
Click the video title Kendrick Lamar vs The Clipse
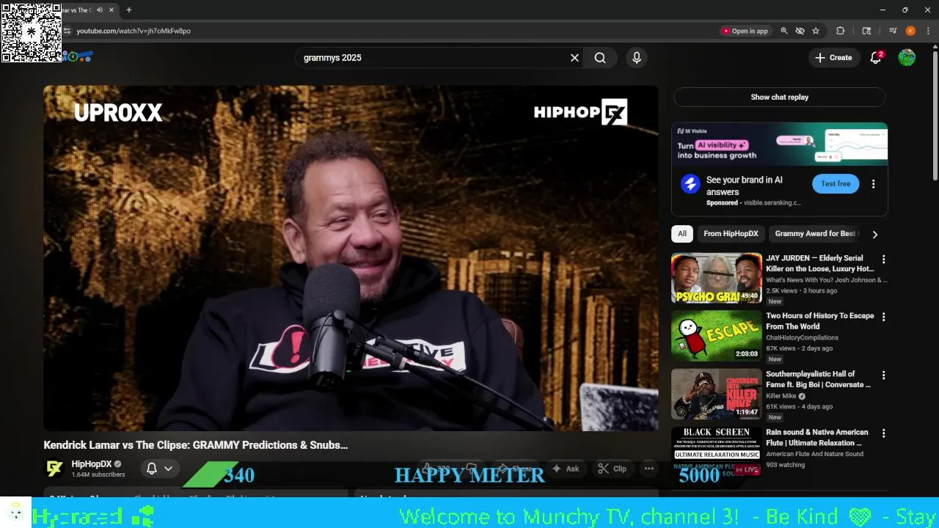pyautogui.click(x=195, y=445)
